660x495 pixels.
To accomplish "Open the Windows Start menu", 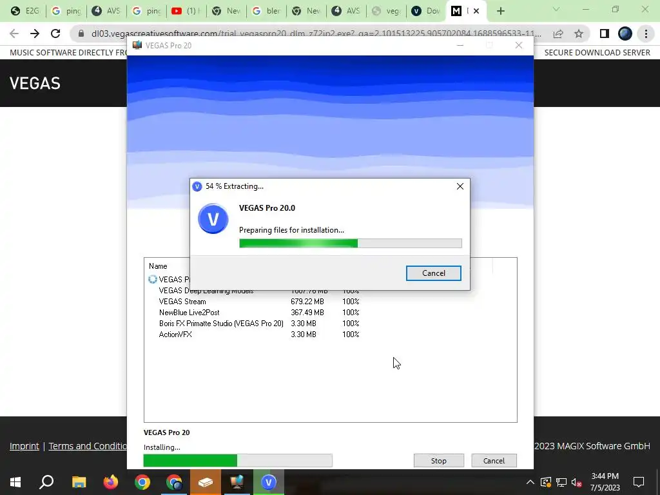I will [x=15, y=482].
